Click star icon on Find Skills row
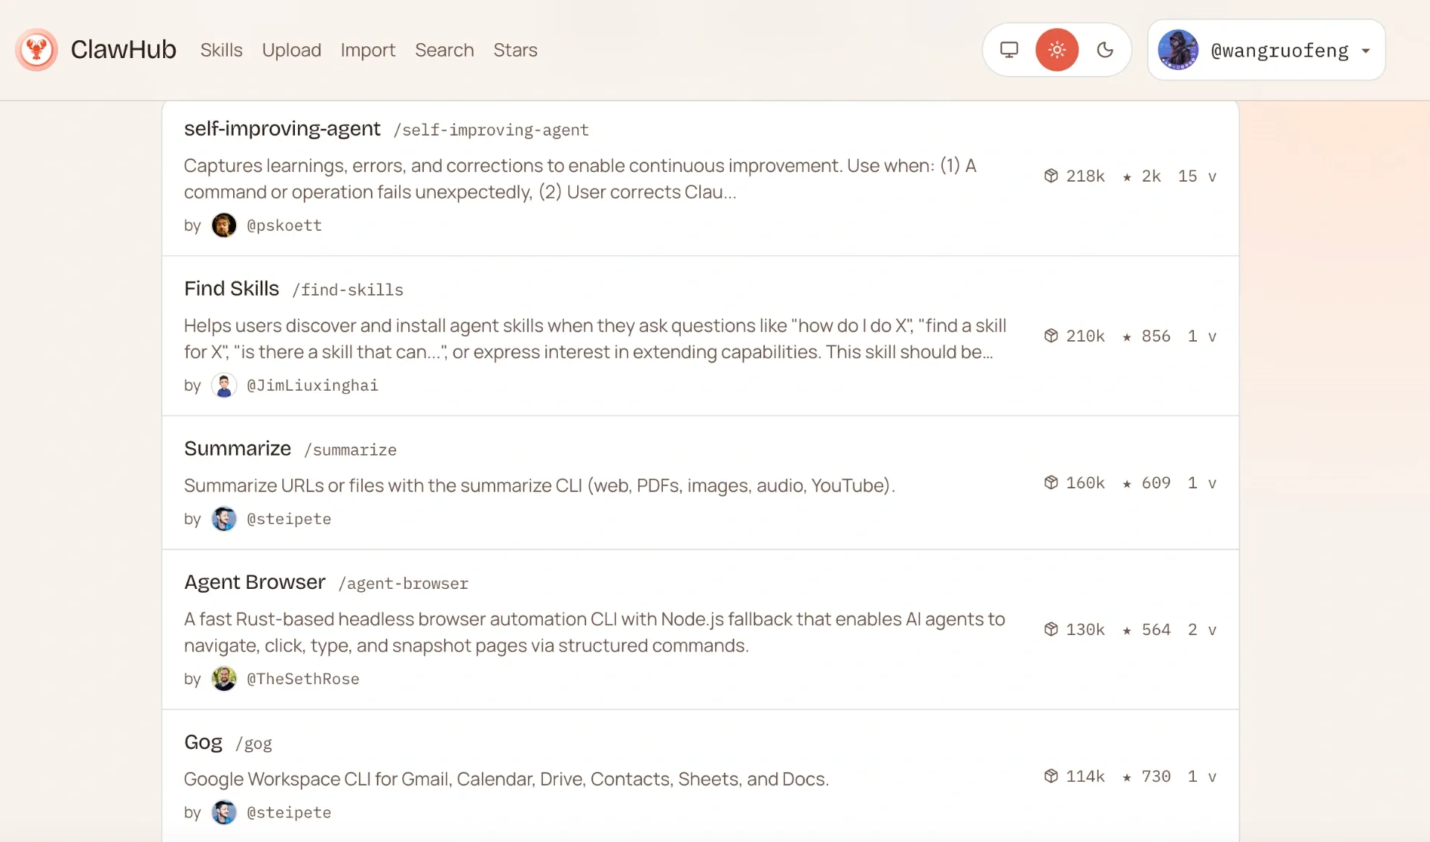 (1127, 337)
